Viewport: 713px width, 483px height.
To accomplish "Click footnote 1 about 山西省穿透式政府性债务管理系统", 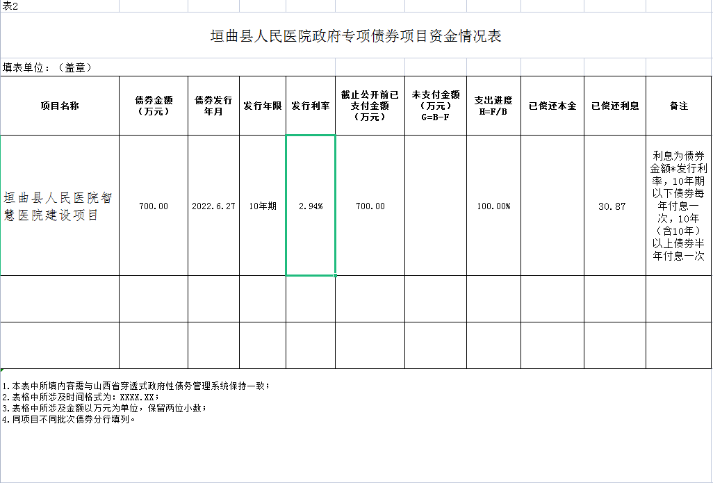I will point(136,386).
